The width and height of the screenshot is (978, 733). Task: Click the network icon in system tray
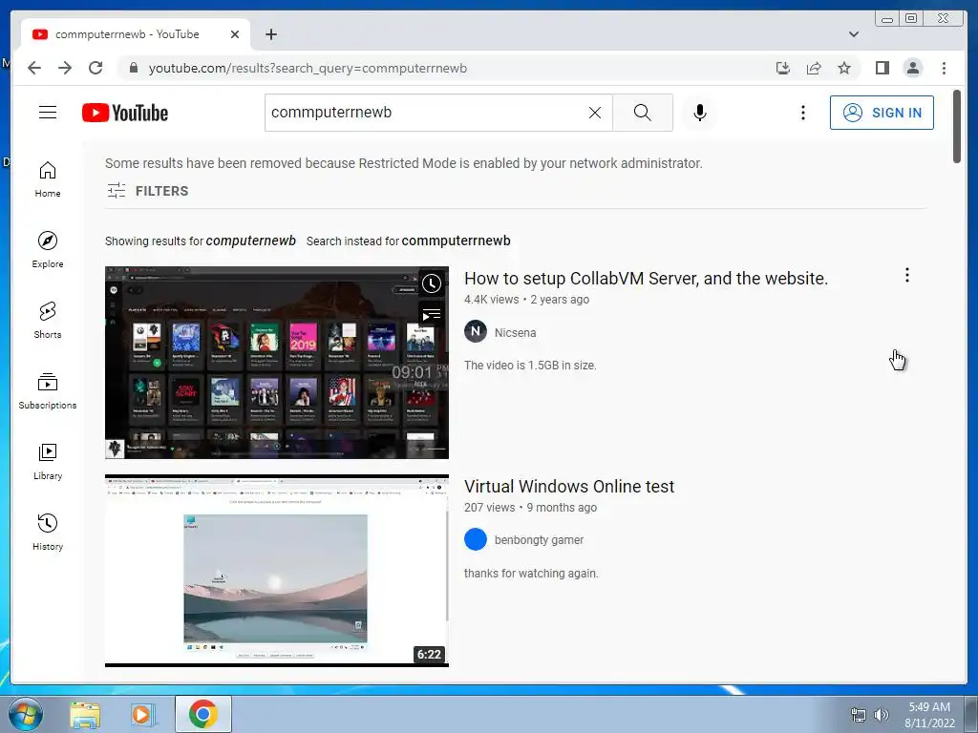859,715
